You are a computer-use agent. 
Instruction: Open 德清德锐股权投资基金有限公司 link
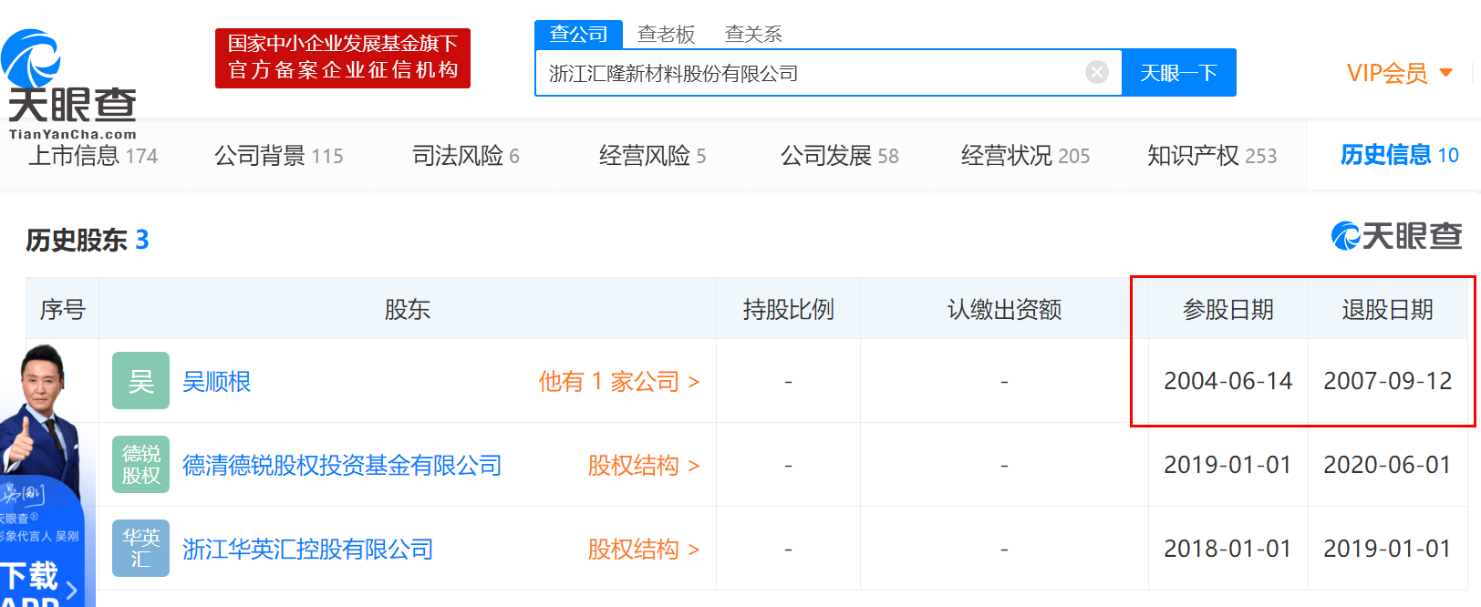(x=342, y=466)
